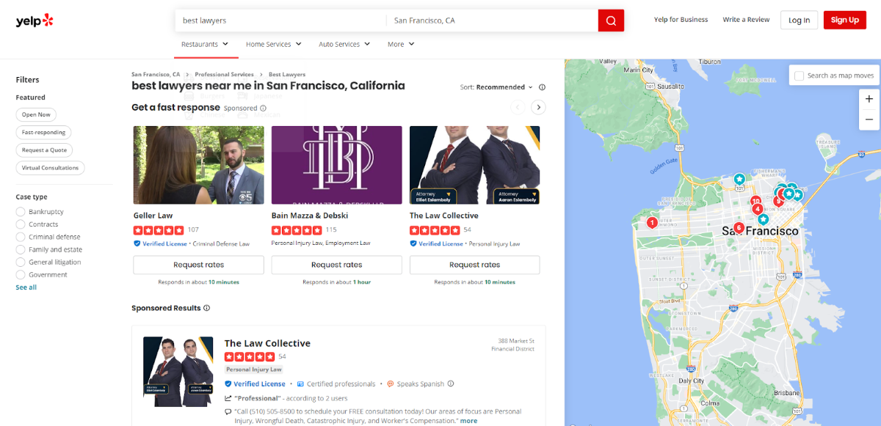Click Speaks Spanish info icon
This screenshot has height=426, width=881.
[451, 383]
